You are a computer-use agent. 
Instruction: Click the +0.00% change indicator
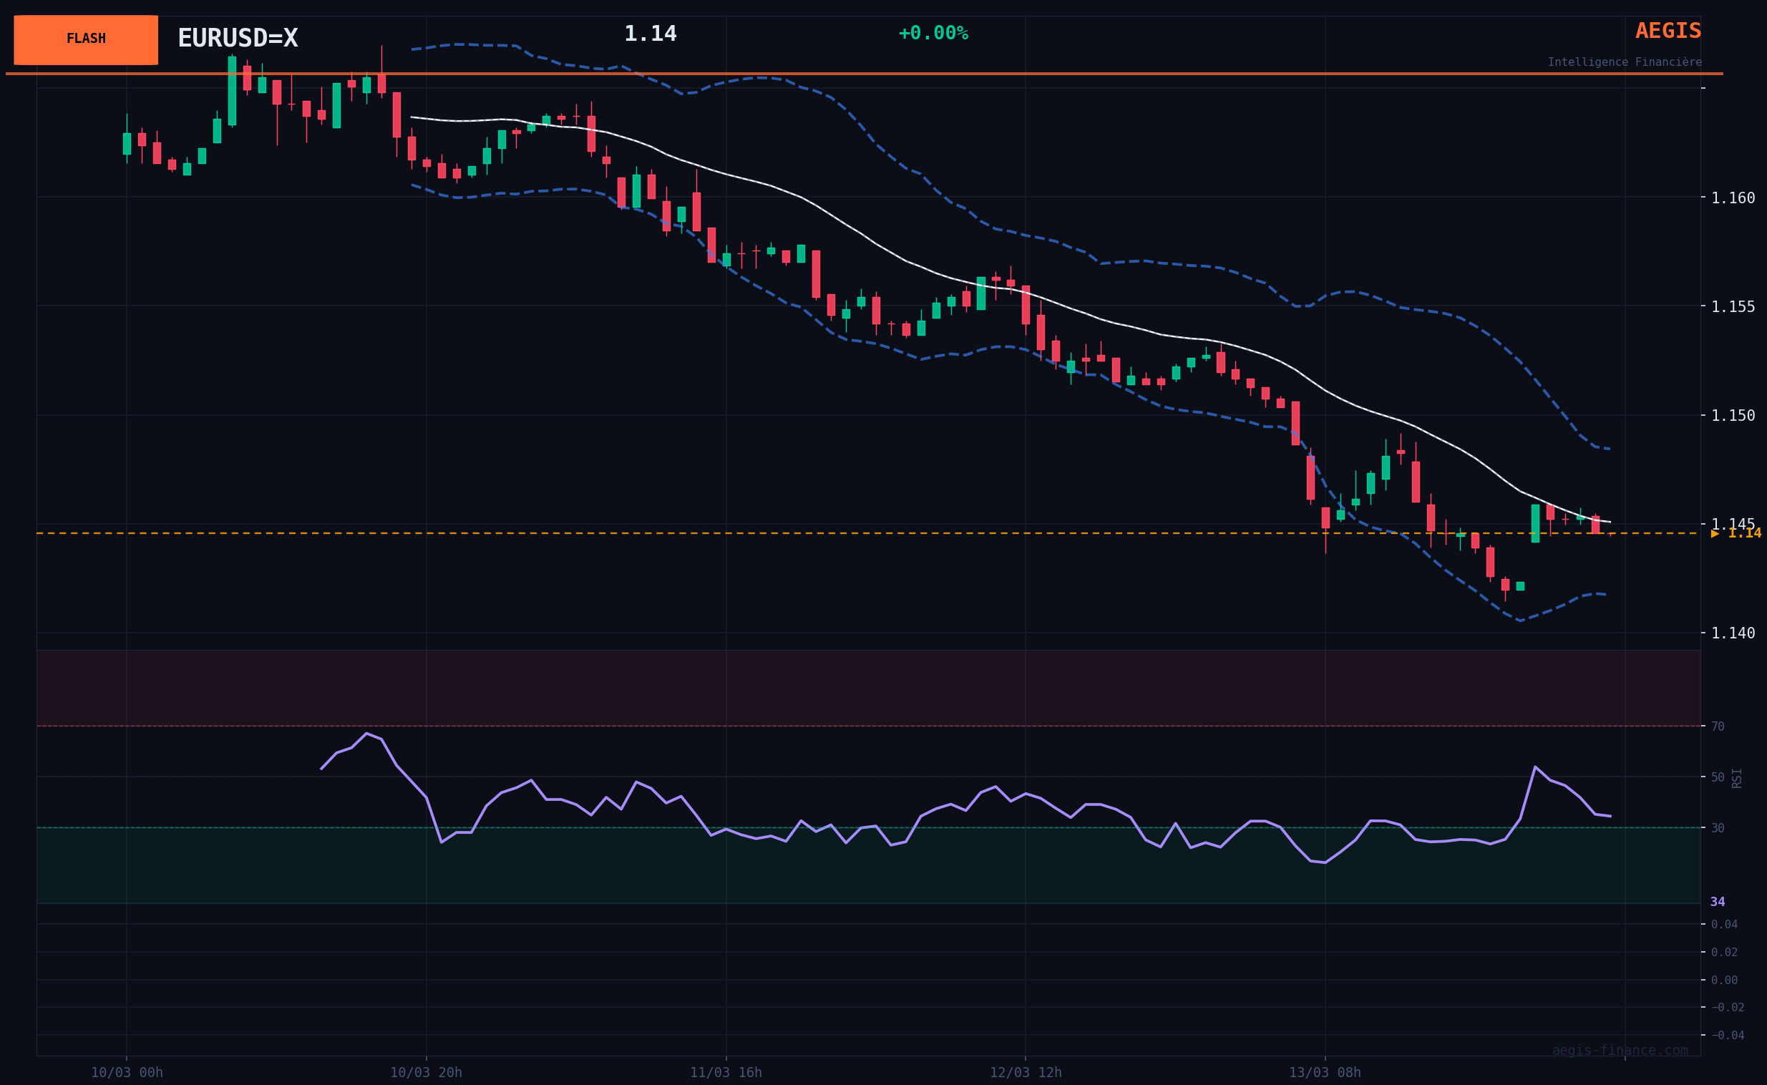[x=933, y=34]
